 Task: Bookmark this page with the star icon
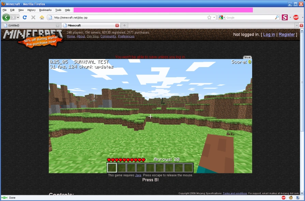(209, 17)
